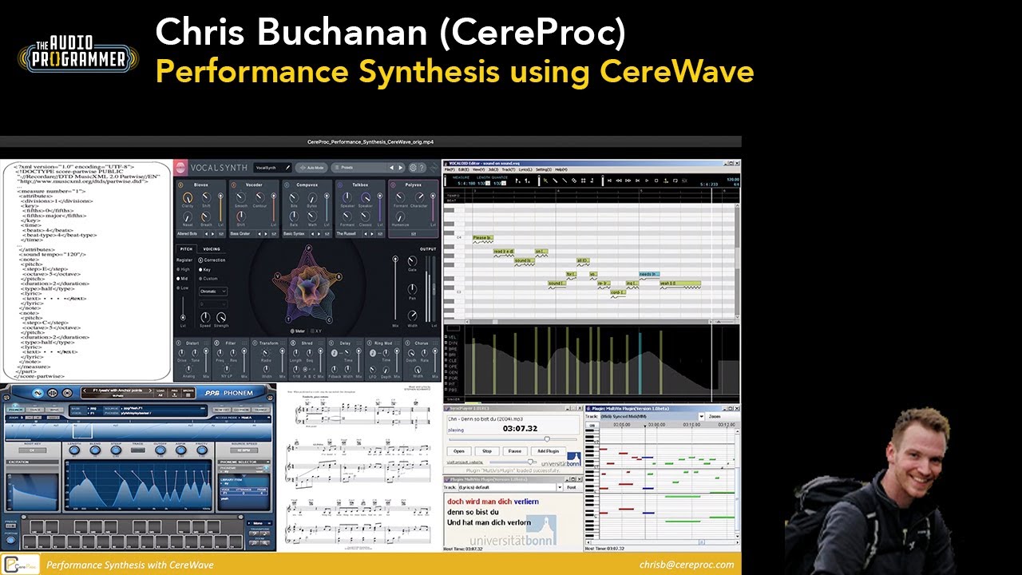Toggle the Compuvox module power button

tap(287, 185)
